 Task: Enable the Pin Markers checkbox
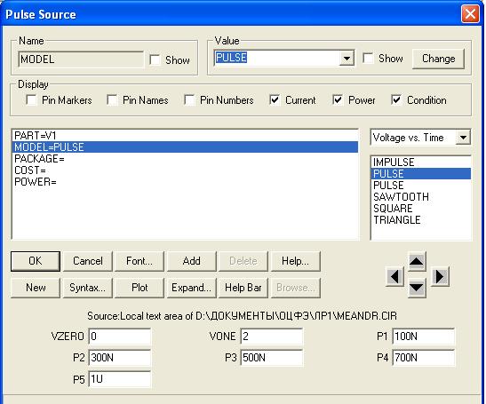(31, 100)
